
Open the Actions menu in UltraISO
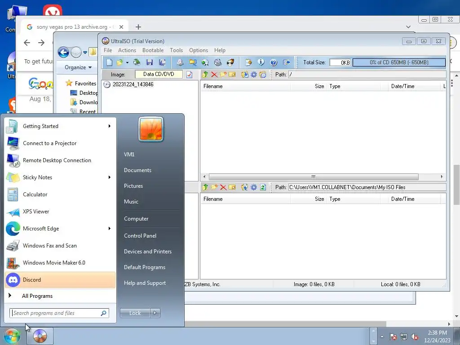[127, 50]
